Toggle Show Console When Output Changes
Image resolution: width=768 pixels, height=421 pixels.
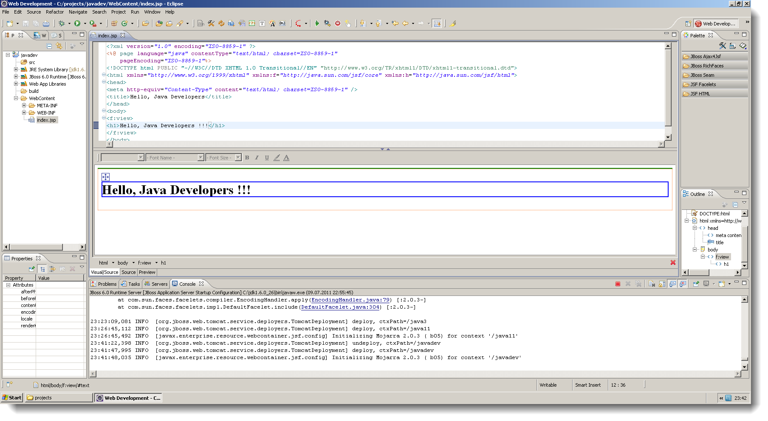pyautogui.click(x=673, y=284)
